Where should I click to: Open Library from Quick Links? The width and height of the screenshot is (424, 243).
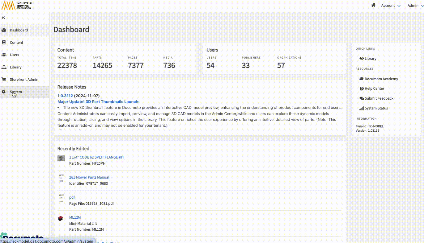click(x=368, y=59)
